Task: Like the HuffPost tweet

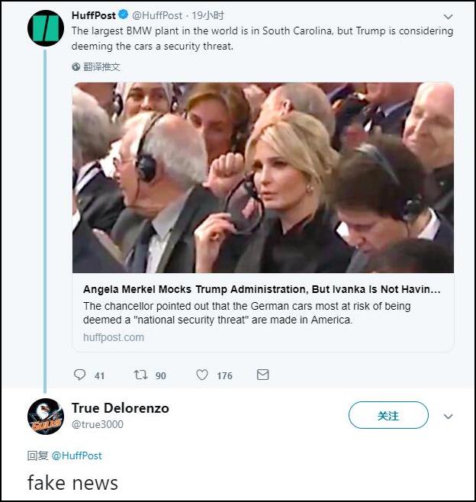Action: 202,375
